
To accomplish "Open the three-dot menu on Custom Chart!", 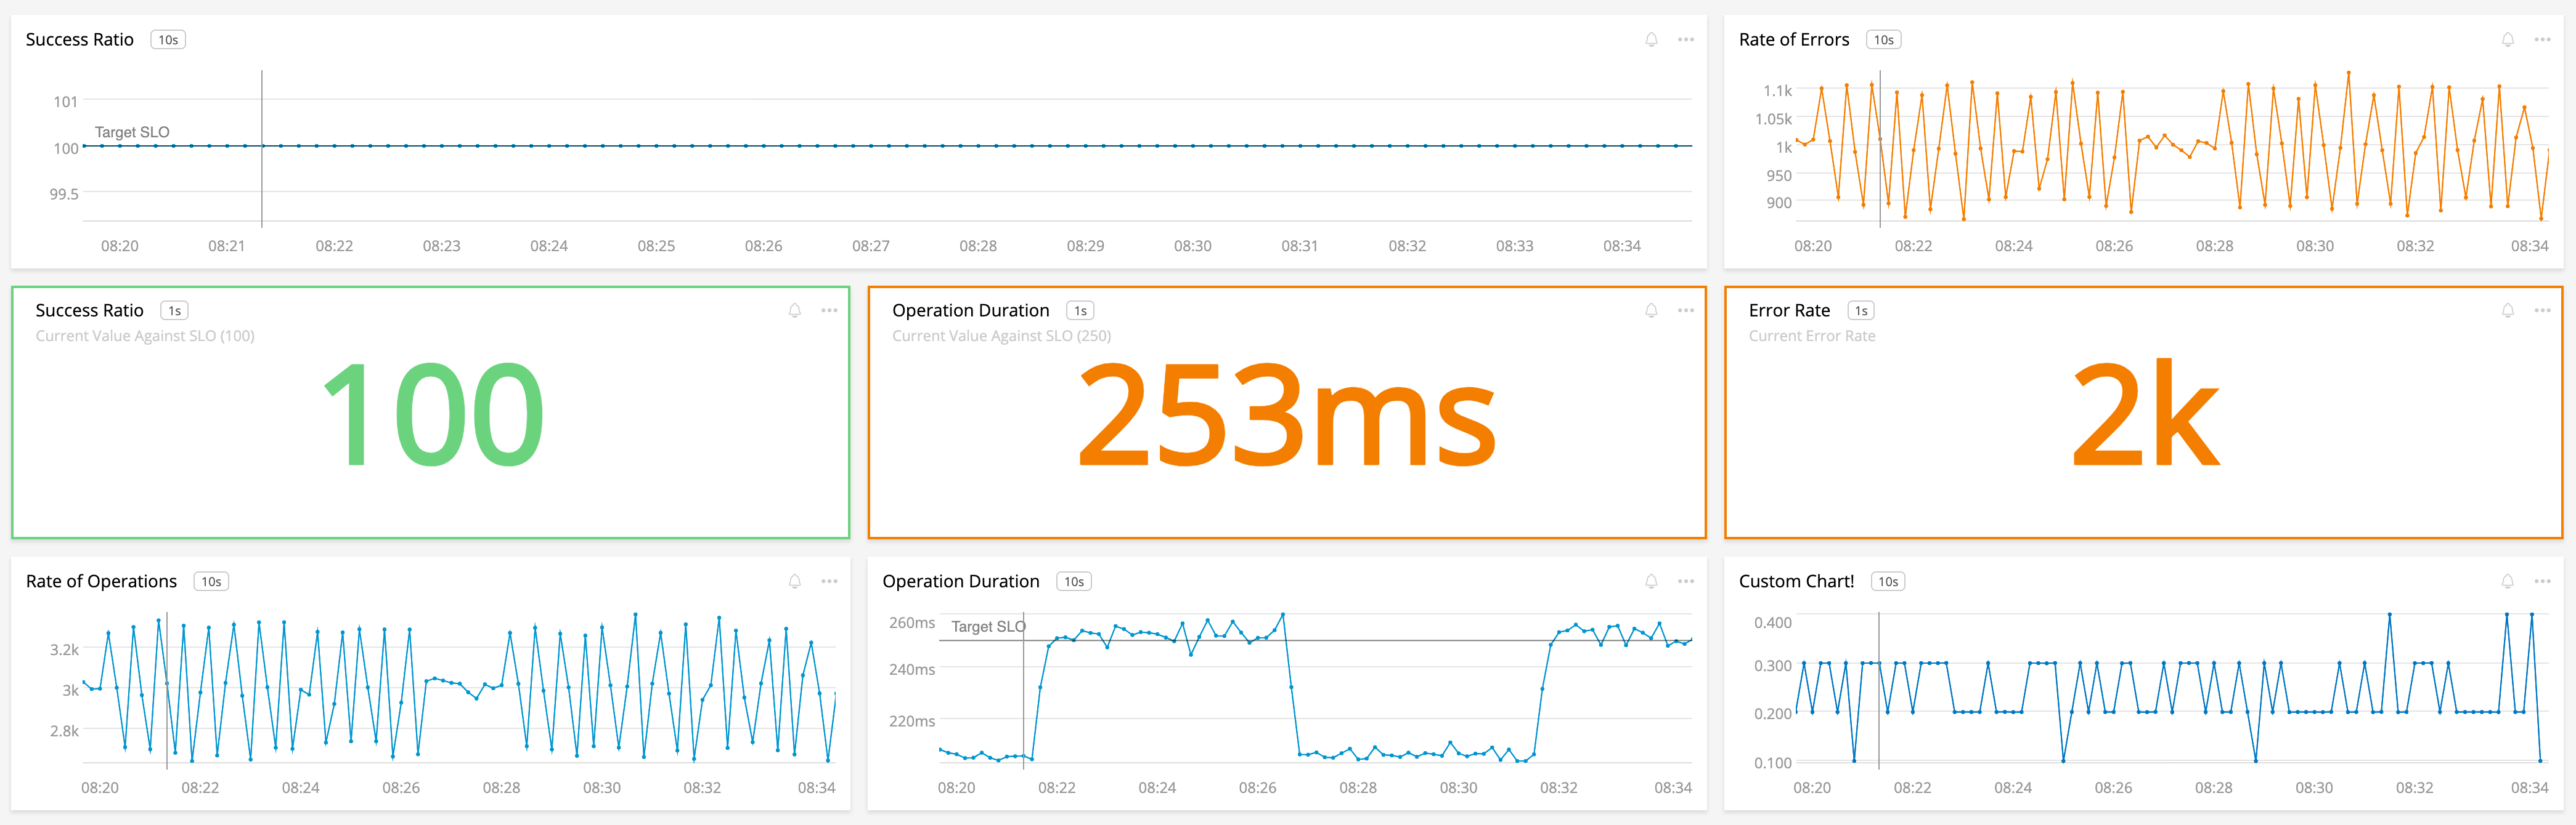I will point(2542,581).
